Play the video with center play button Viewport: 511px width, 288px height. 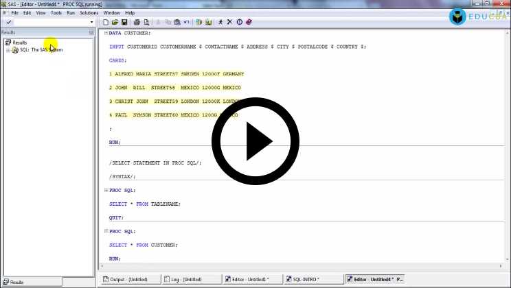point(255,142)
